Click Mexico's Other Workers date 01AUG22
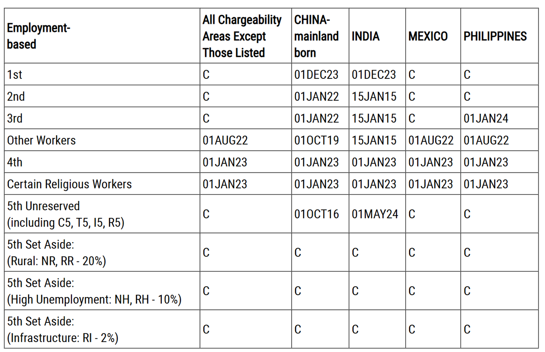 [x=431, y=140]
